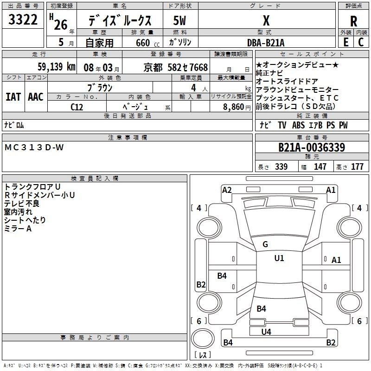Viewport: 371px width, 371px height.
Task: Select the chassis number B21A-0036339
Action: point(311,148)
